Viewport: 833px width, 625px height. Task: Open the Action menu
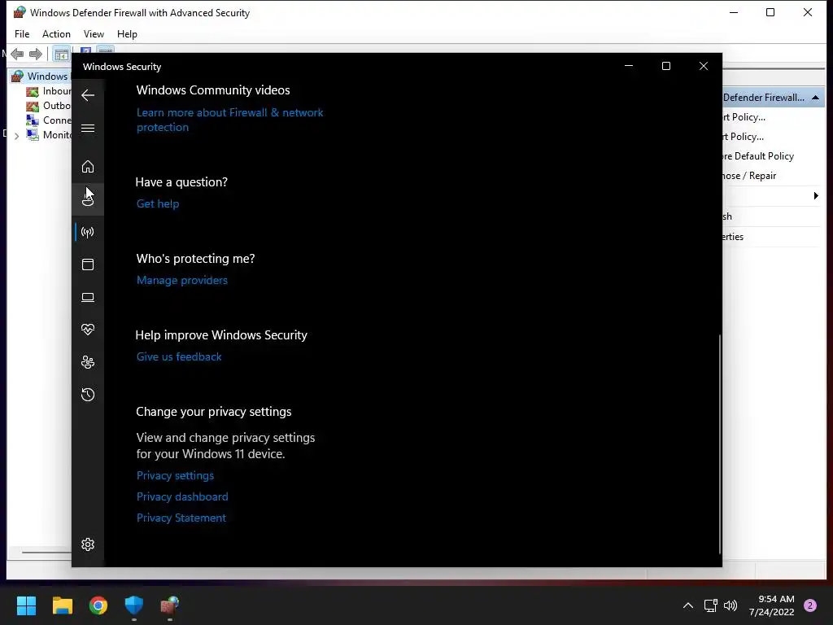tap(56, 34)
